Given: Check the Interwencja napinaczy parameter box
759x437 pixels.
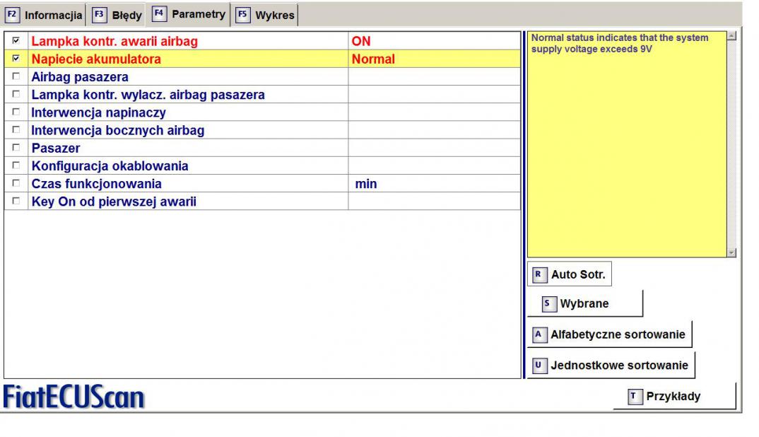Looking at the screenshot, I should 16,112.
